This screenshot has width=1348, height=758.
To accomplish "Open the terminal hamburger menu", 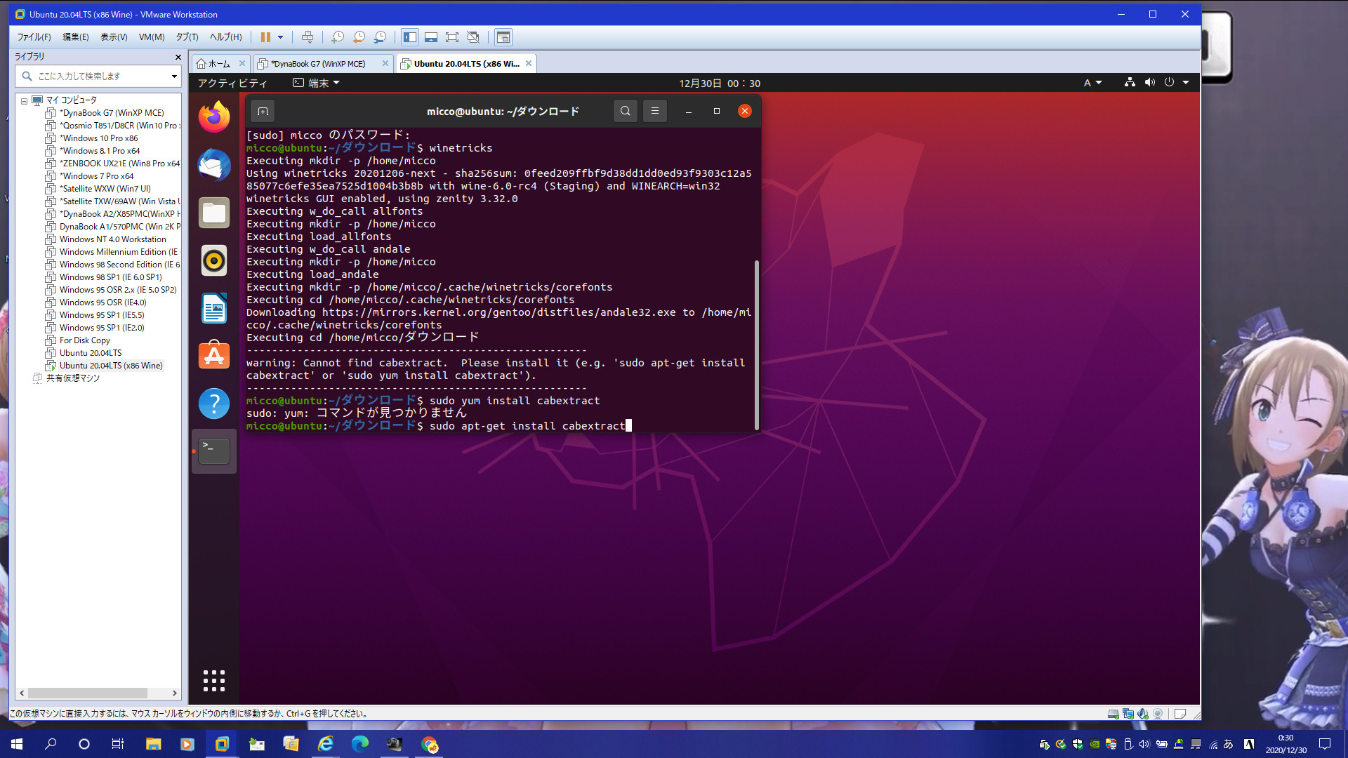I will [x=654, y=111].
